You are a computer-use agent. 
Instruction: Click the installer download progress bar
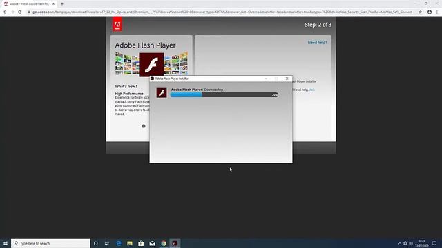point(224,95)
